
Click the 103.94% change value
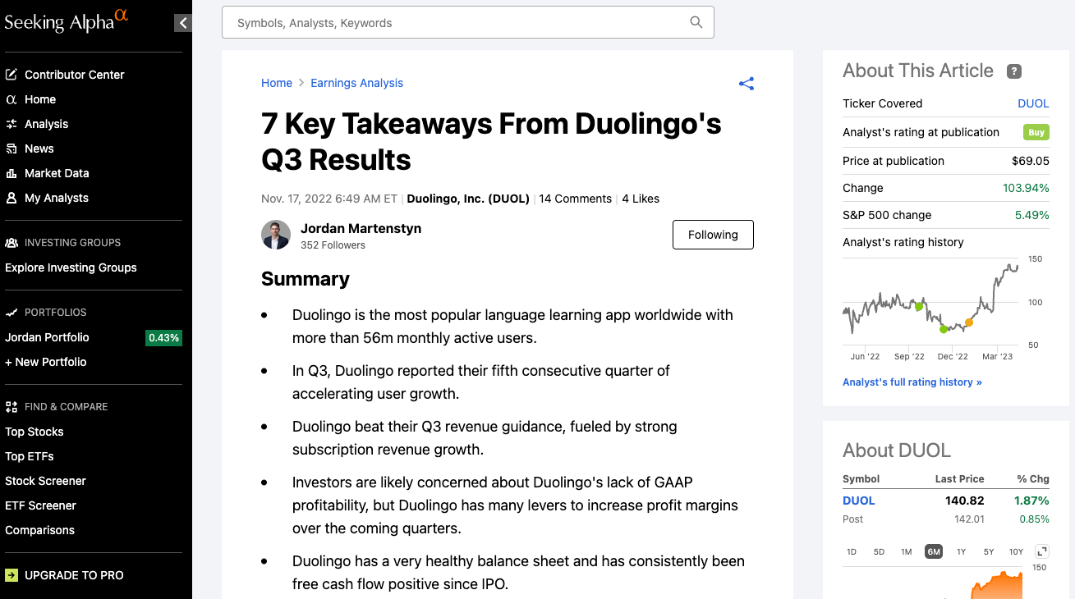tap(1026, 188)
